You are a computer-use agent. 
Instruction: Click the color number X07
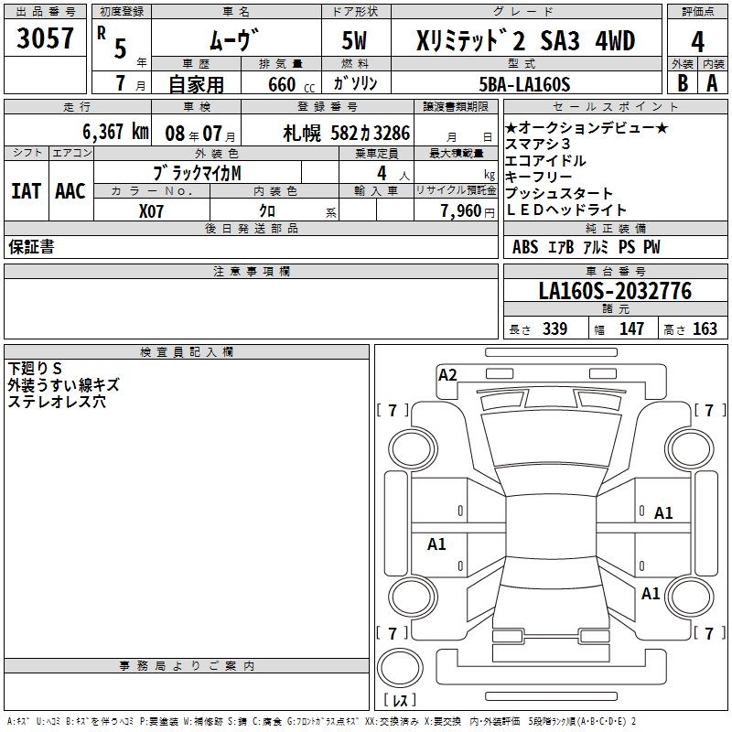pos(151,211)
